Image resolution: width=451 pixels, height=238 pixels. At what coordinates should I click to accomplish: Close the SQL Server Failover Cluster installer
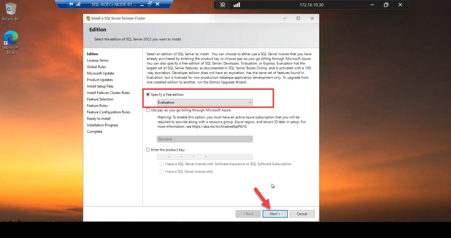click(312, 18)
